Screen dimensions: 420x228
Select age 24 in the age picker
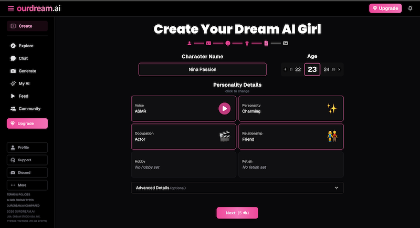[x=326, y=69]
